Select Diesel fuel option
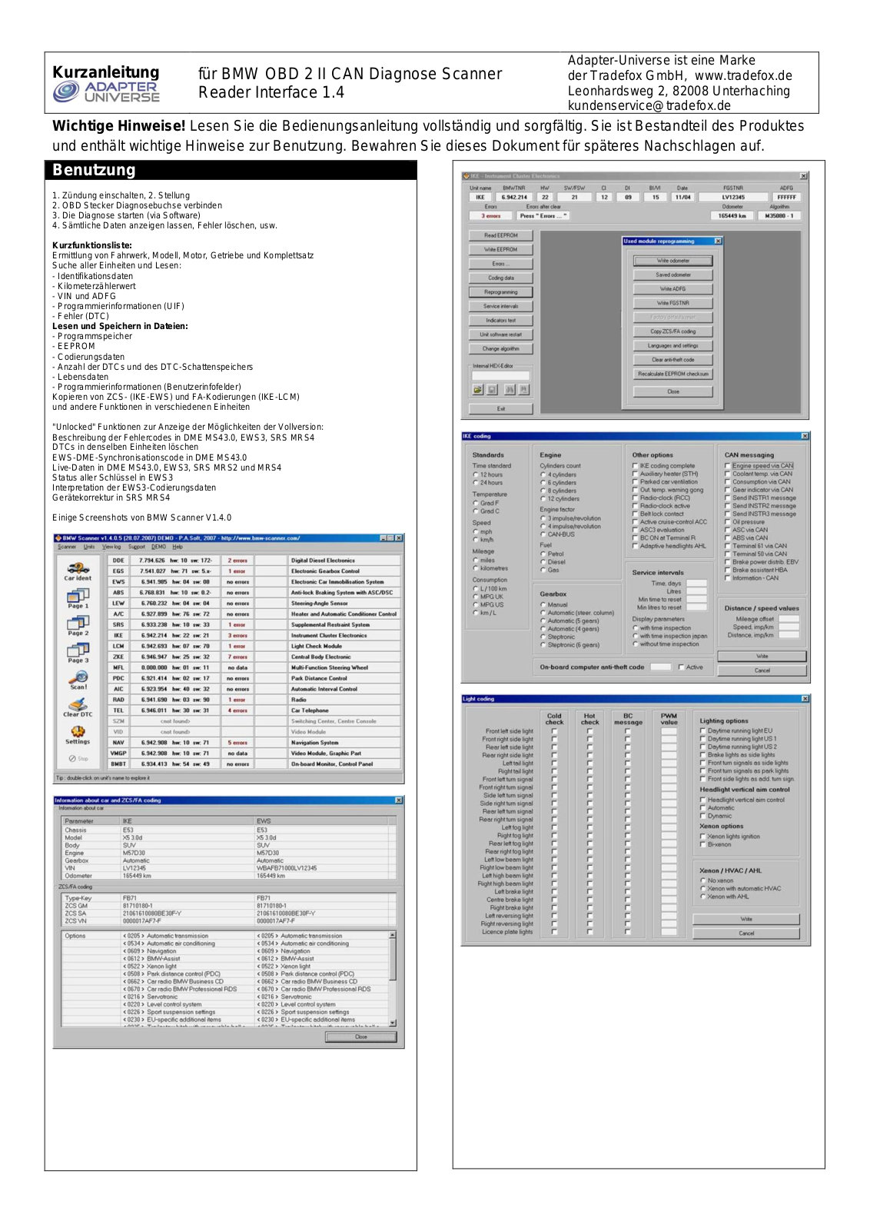Screen dimensions: 870x1231 click(553, 562)
